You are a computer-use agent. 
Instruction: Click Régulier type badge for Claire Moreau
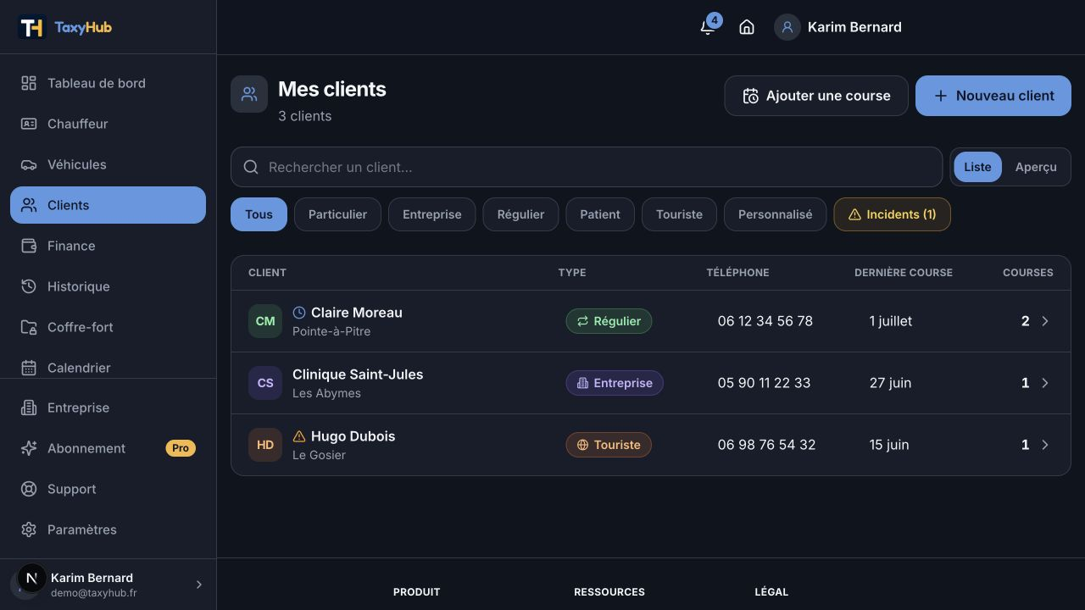(x=609, y=321)
